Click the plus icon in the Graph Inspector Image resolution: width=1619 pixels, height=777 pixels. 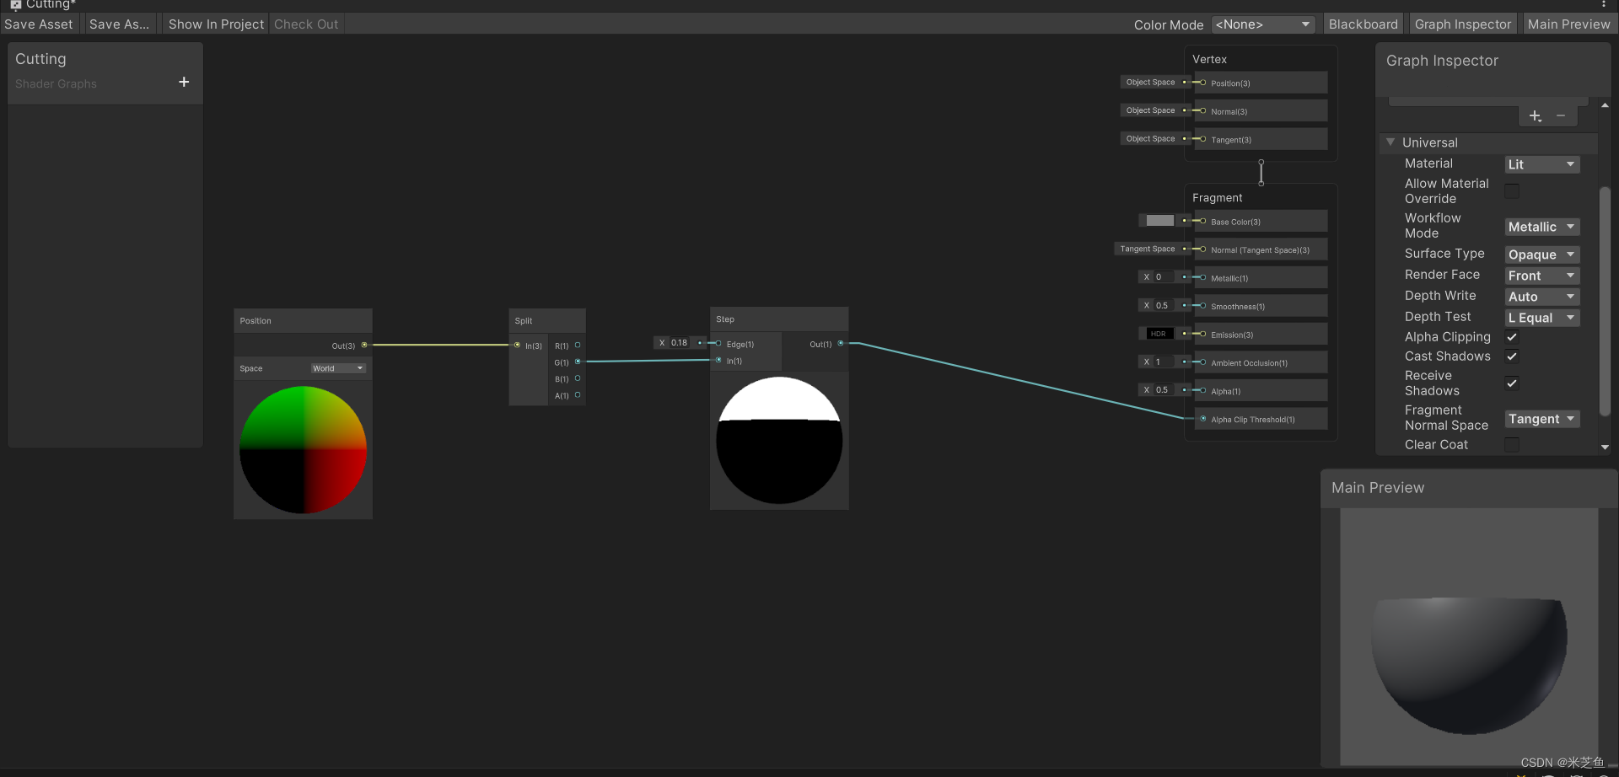point(1534,115)
